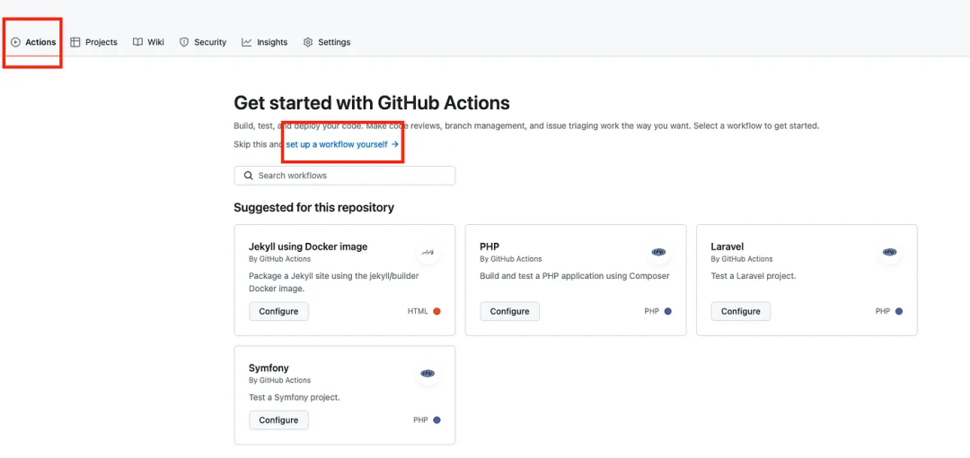
Task: Click the Jekyll workflow logo icon
Action: pyautogui.click(x=428, y=252)
